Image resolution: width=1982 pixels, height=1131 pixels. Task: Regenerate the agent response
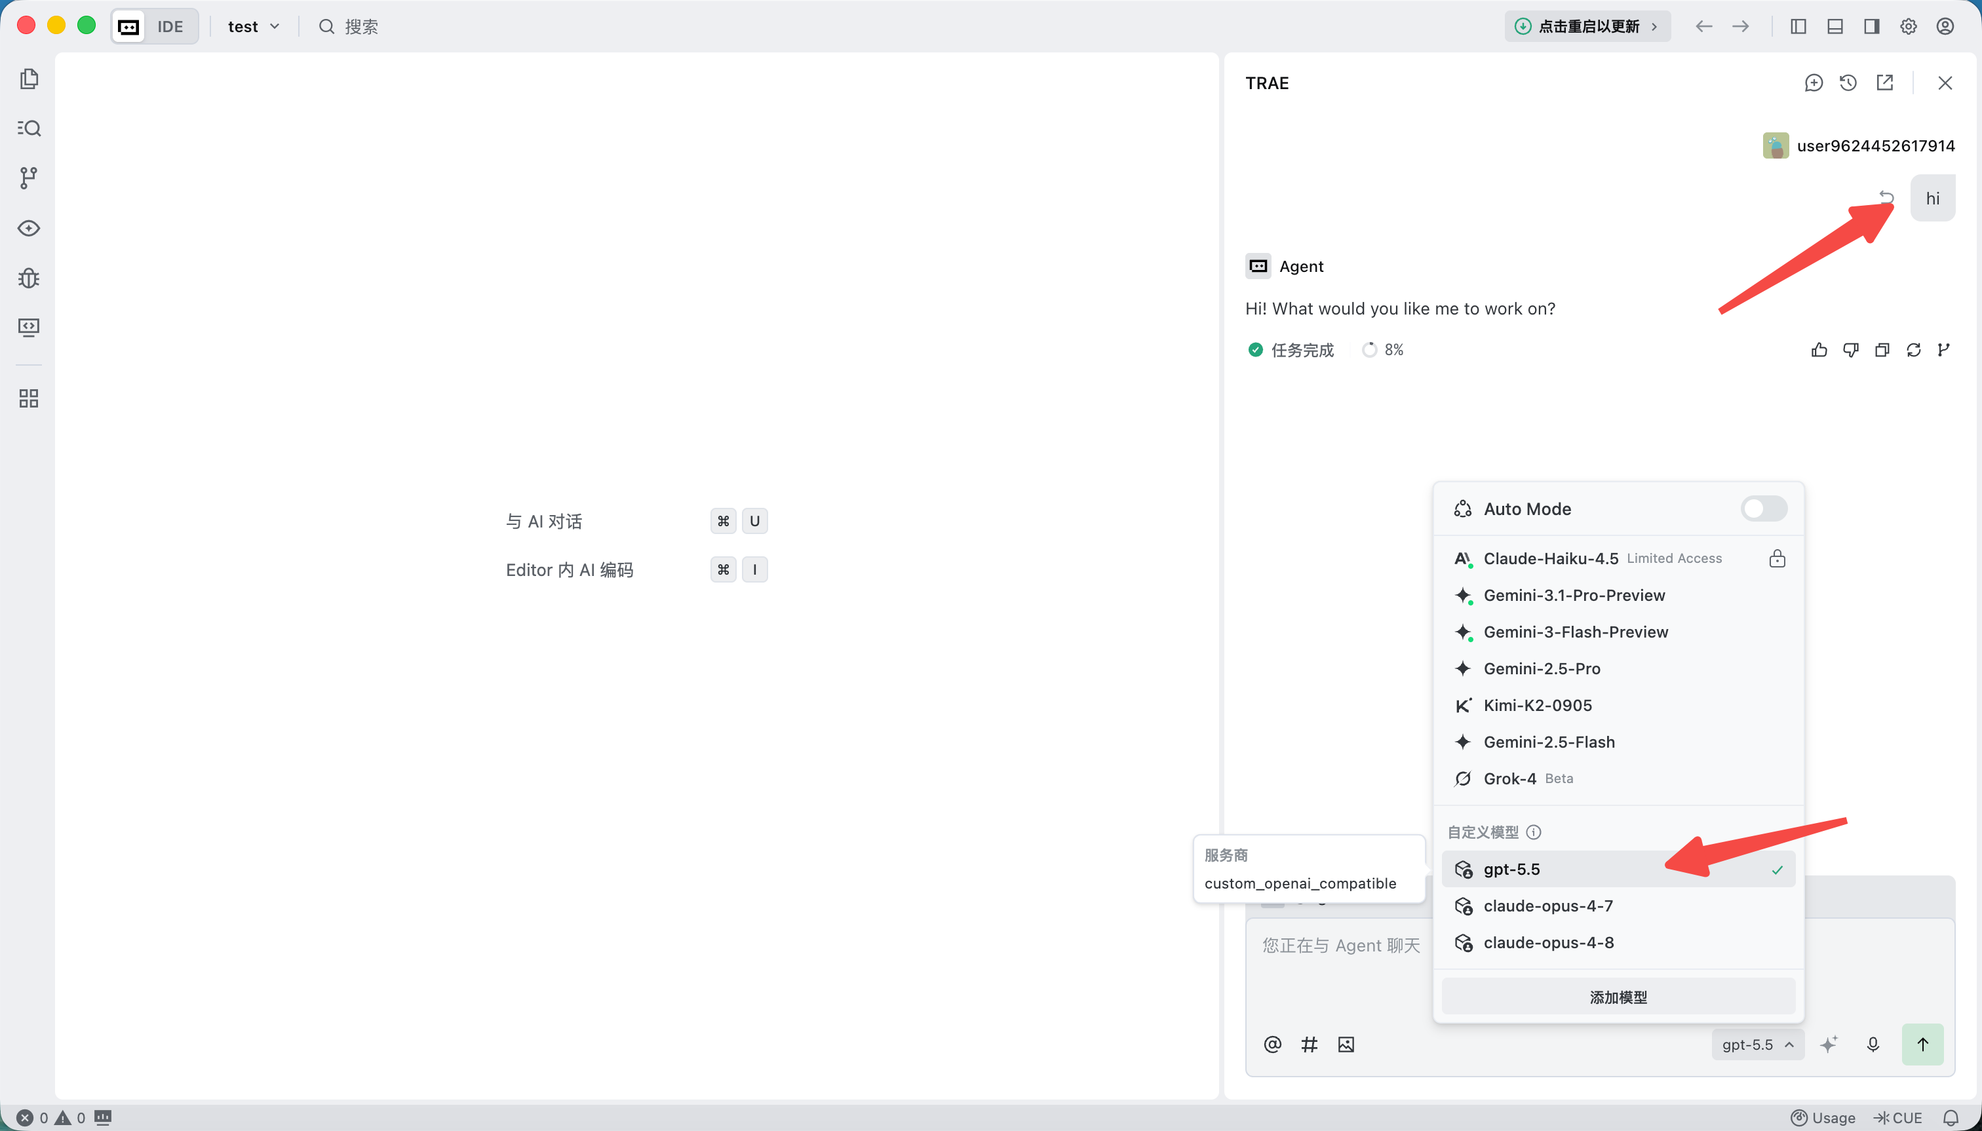[x=1914, y=349]
